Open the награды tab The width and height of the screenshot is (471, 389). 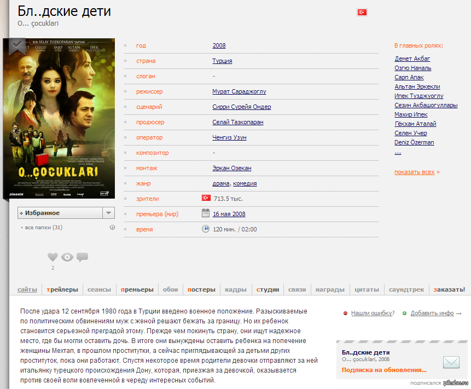tap(330, 289)
